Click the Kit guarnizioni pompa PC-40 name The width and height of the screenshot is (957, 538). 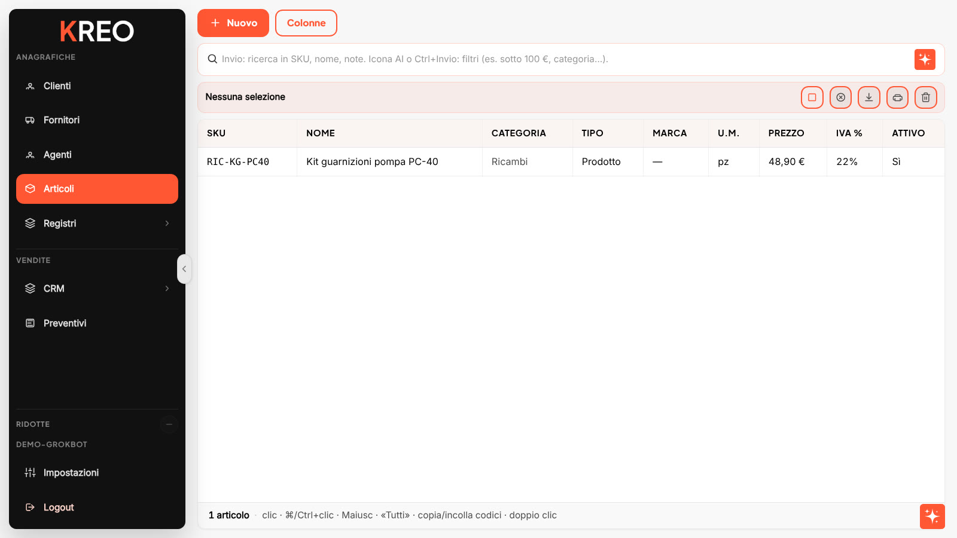click(372, 162)
